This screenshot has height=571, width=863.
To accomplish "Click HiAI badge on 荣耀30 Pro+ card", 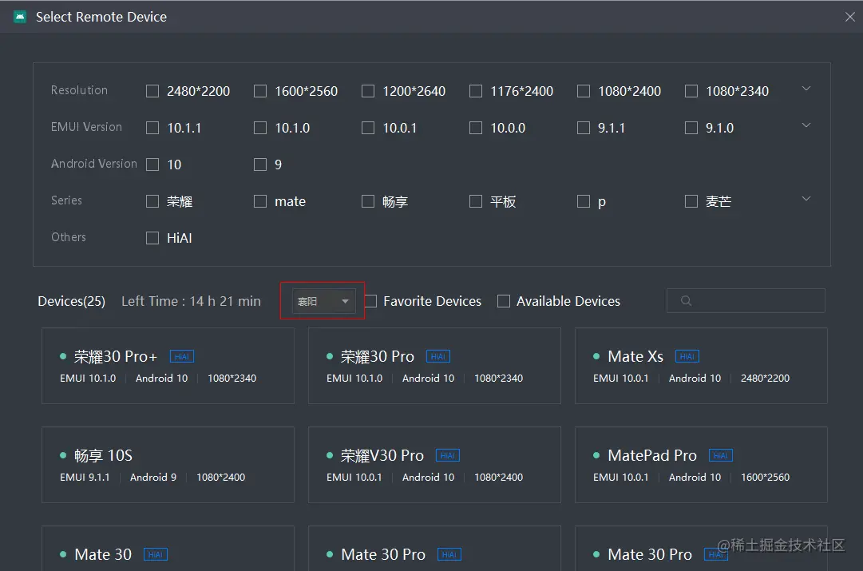I will tap(182, 357).
